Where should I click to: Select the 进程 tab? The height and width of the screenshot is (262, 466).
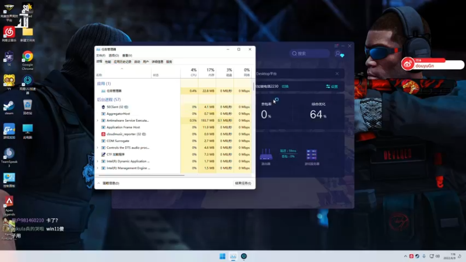pyautogui.click(x=99, y=62)
